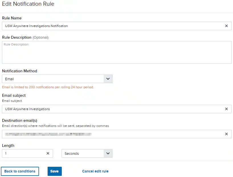Click the Cancel edit rule link
This screenshot has height=177, width=233.
95,171
